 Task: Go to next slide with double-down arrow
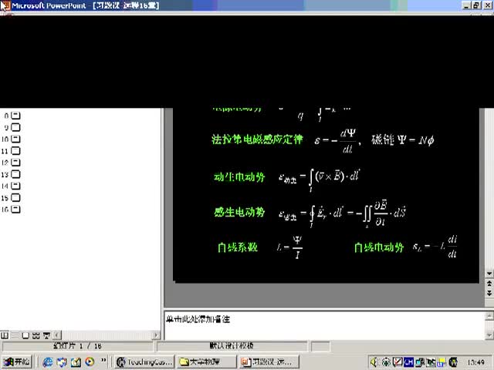[x=489, y=293]
